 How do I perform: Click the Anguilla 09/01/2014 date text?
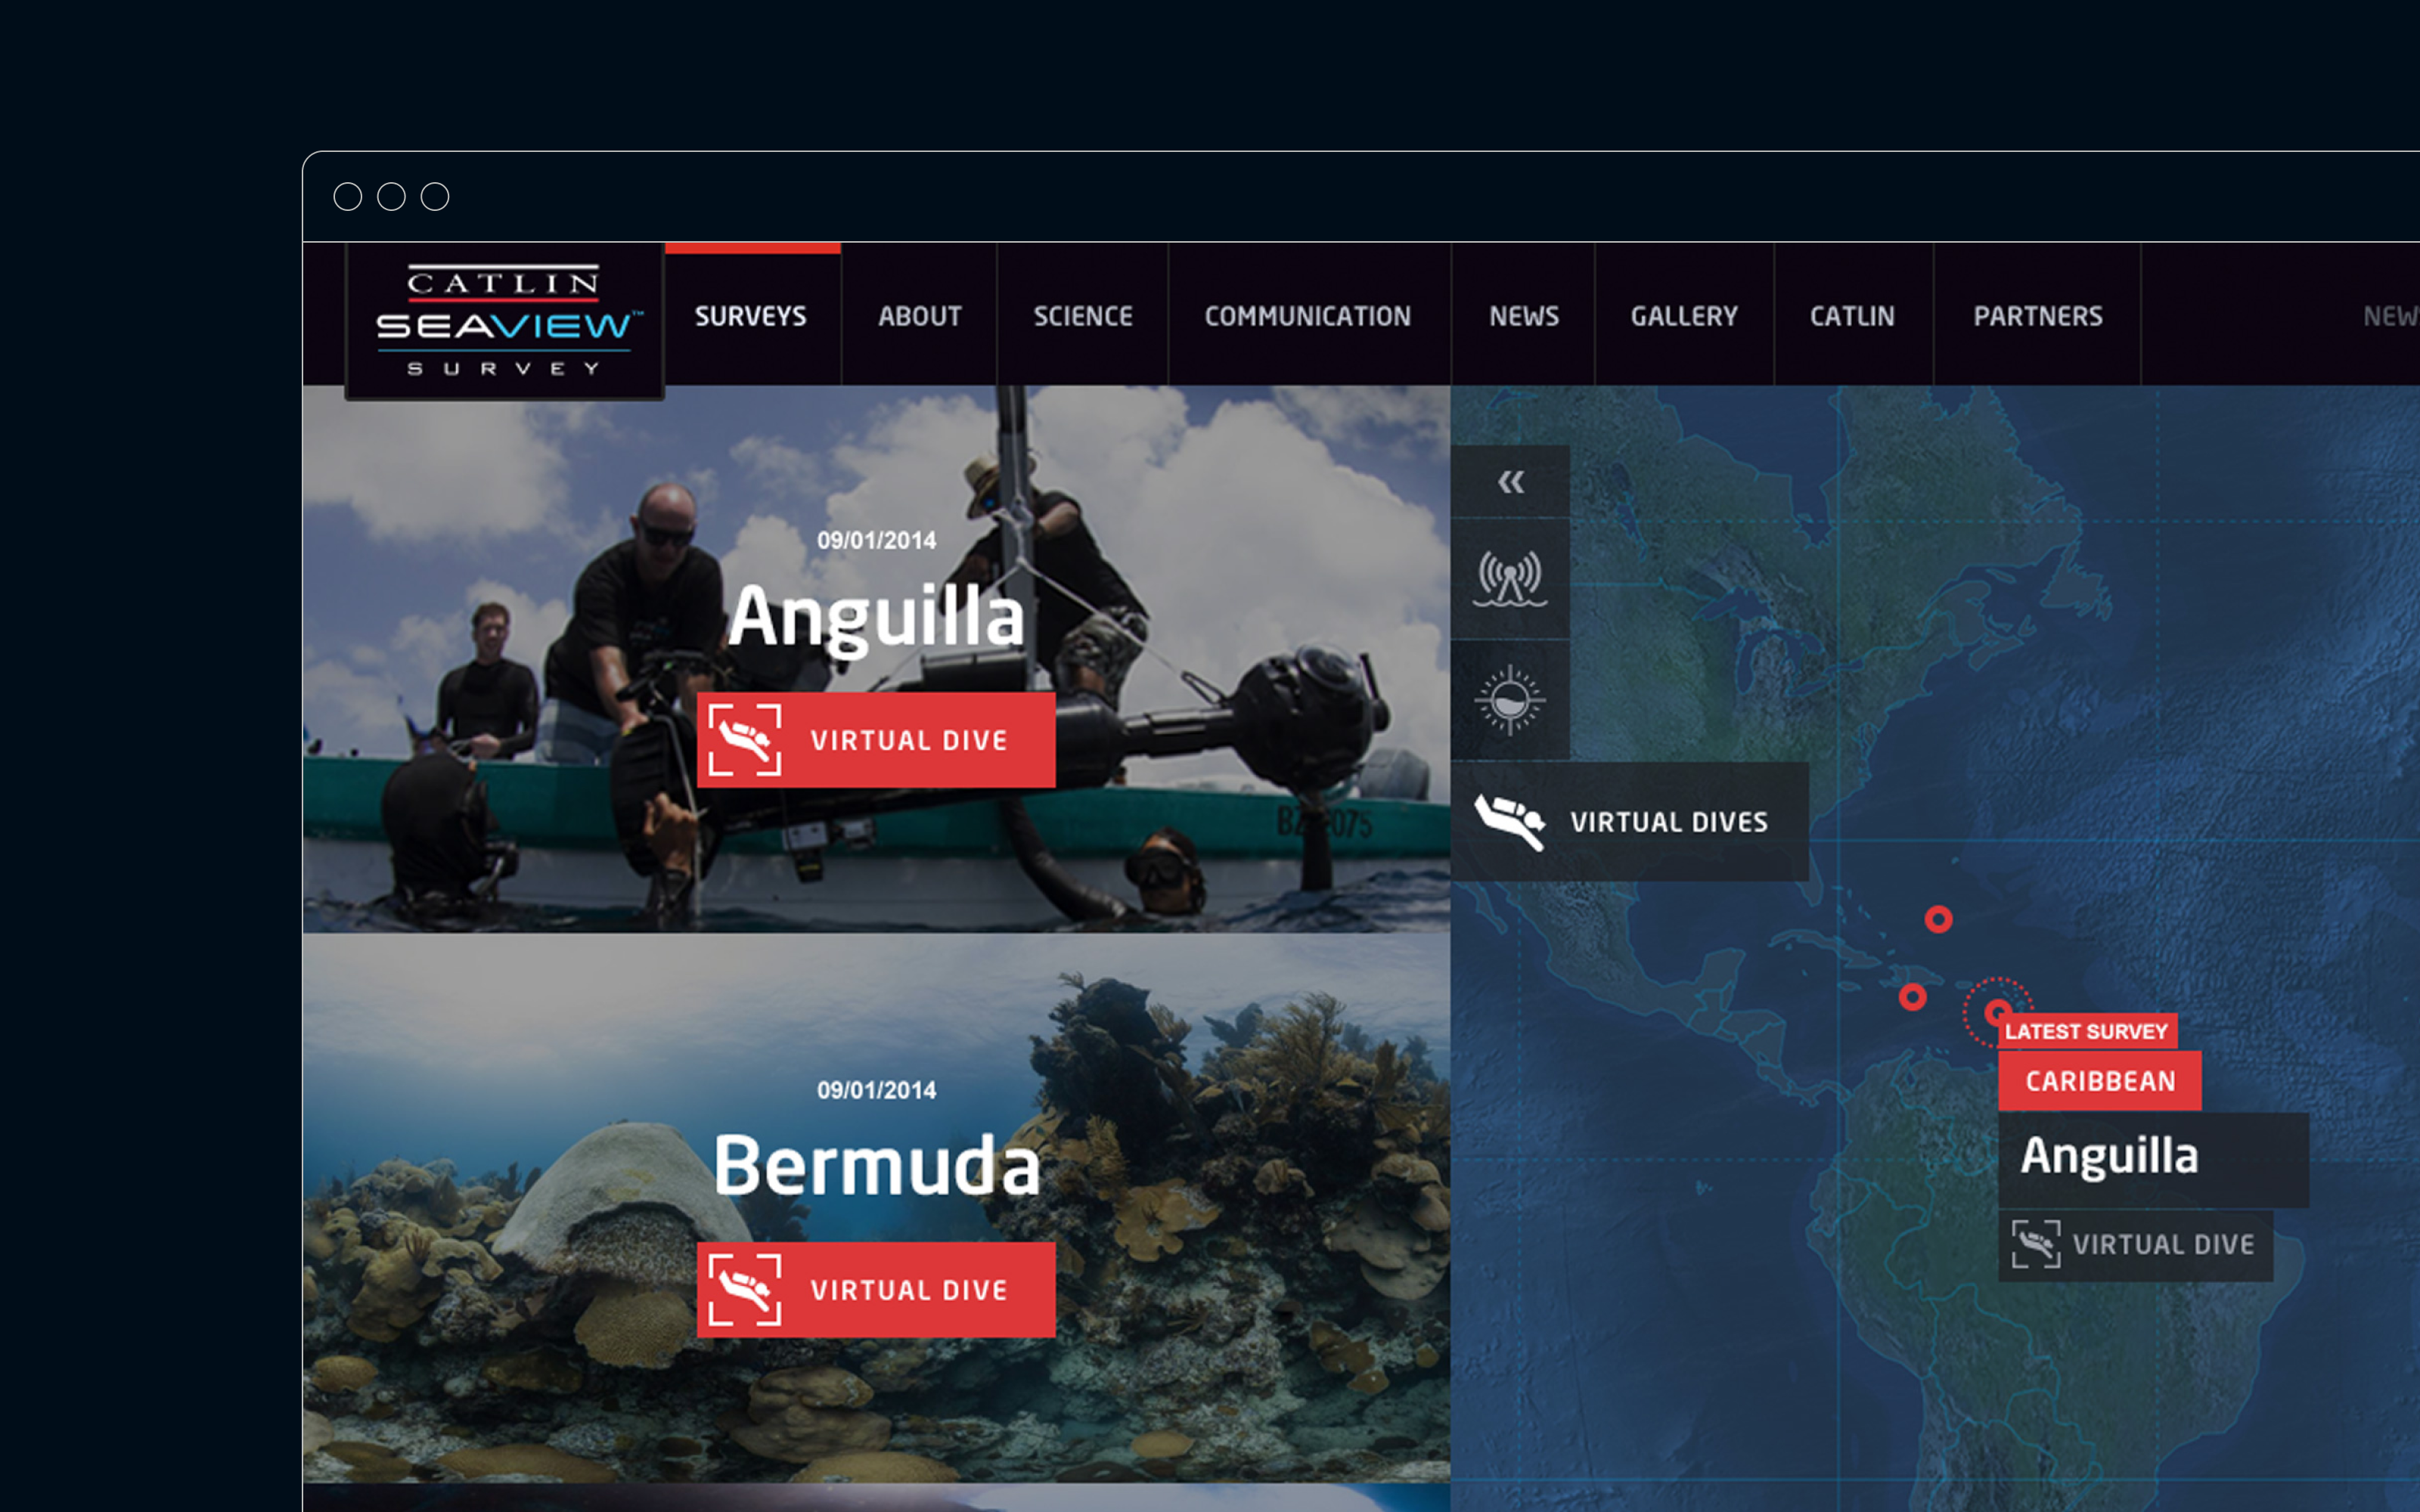pos(876,541)
